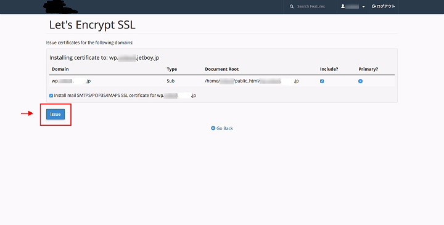This screenshot has height=225, width=444.
Task: Click the user profile silhouette icon
Action: point(343,6)
